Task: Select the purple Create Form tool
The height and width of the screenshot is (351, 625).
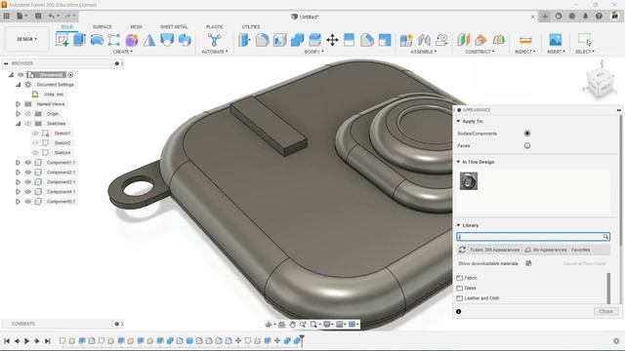Action: [x=132, y=40]
